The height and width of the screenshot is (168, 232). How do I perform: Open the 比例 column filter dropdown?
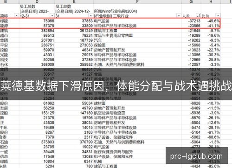(x=218, y=16)
